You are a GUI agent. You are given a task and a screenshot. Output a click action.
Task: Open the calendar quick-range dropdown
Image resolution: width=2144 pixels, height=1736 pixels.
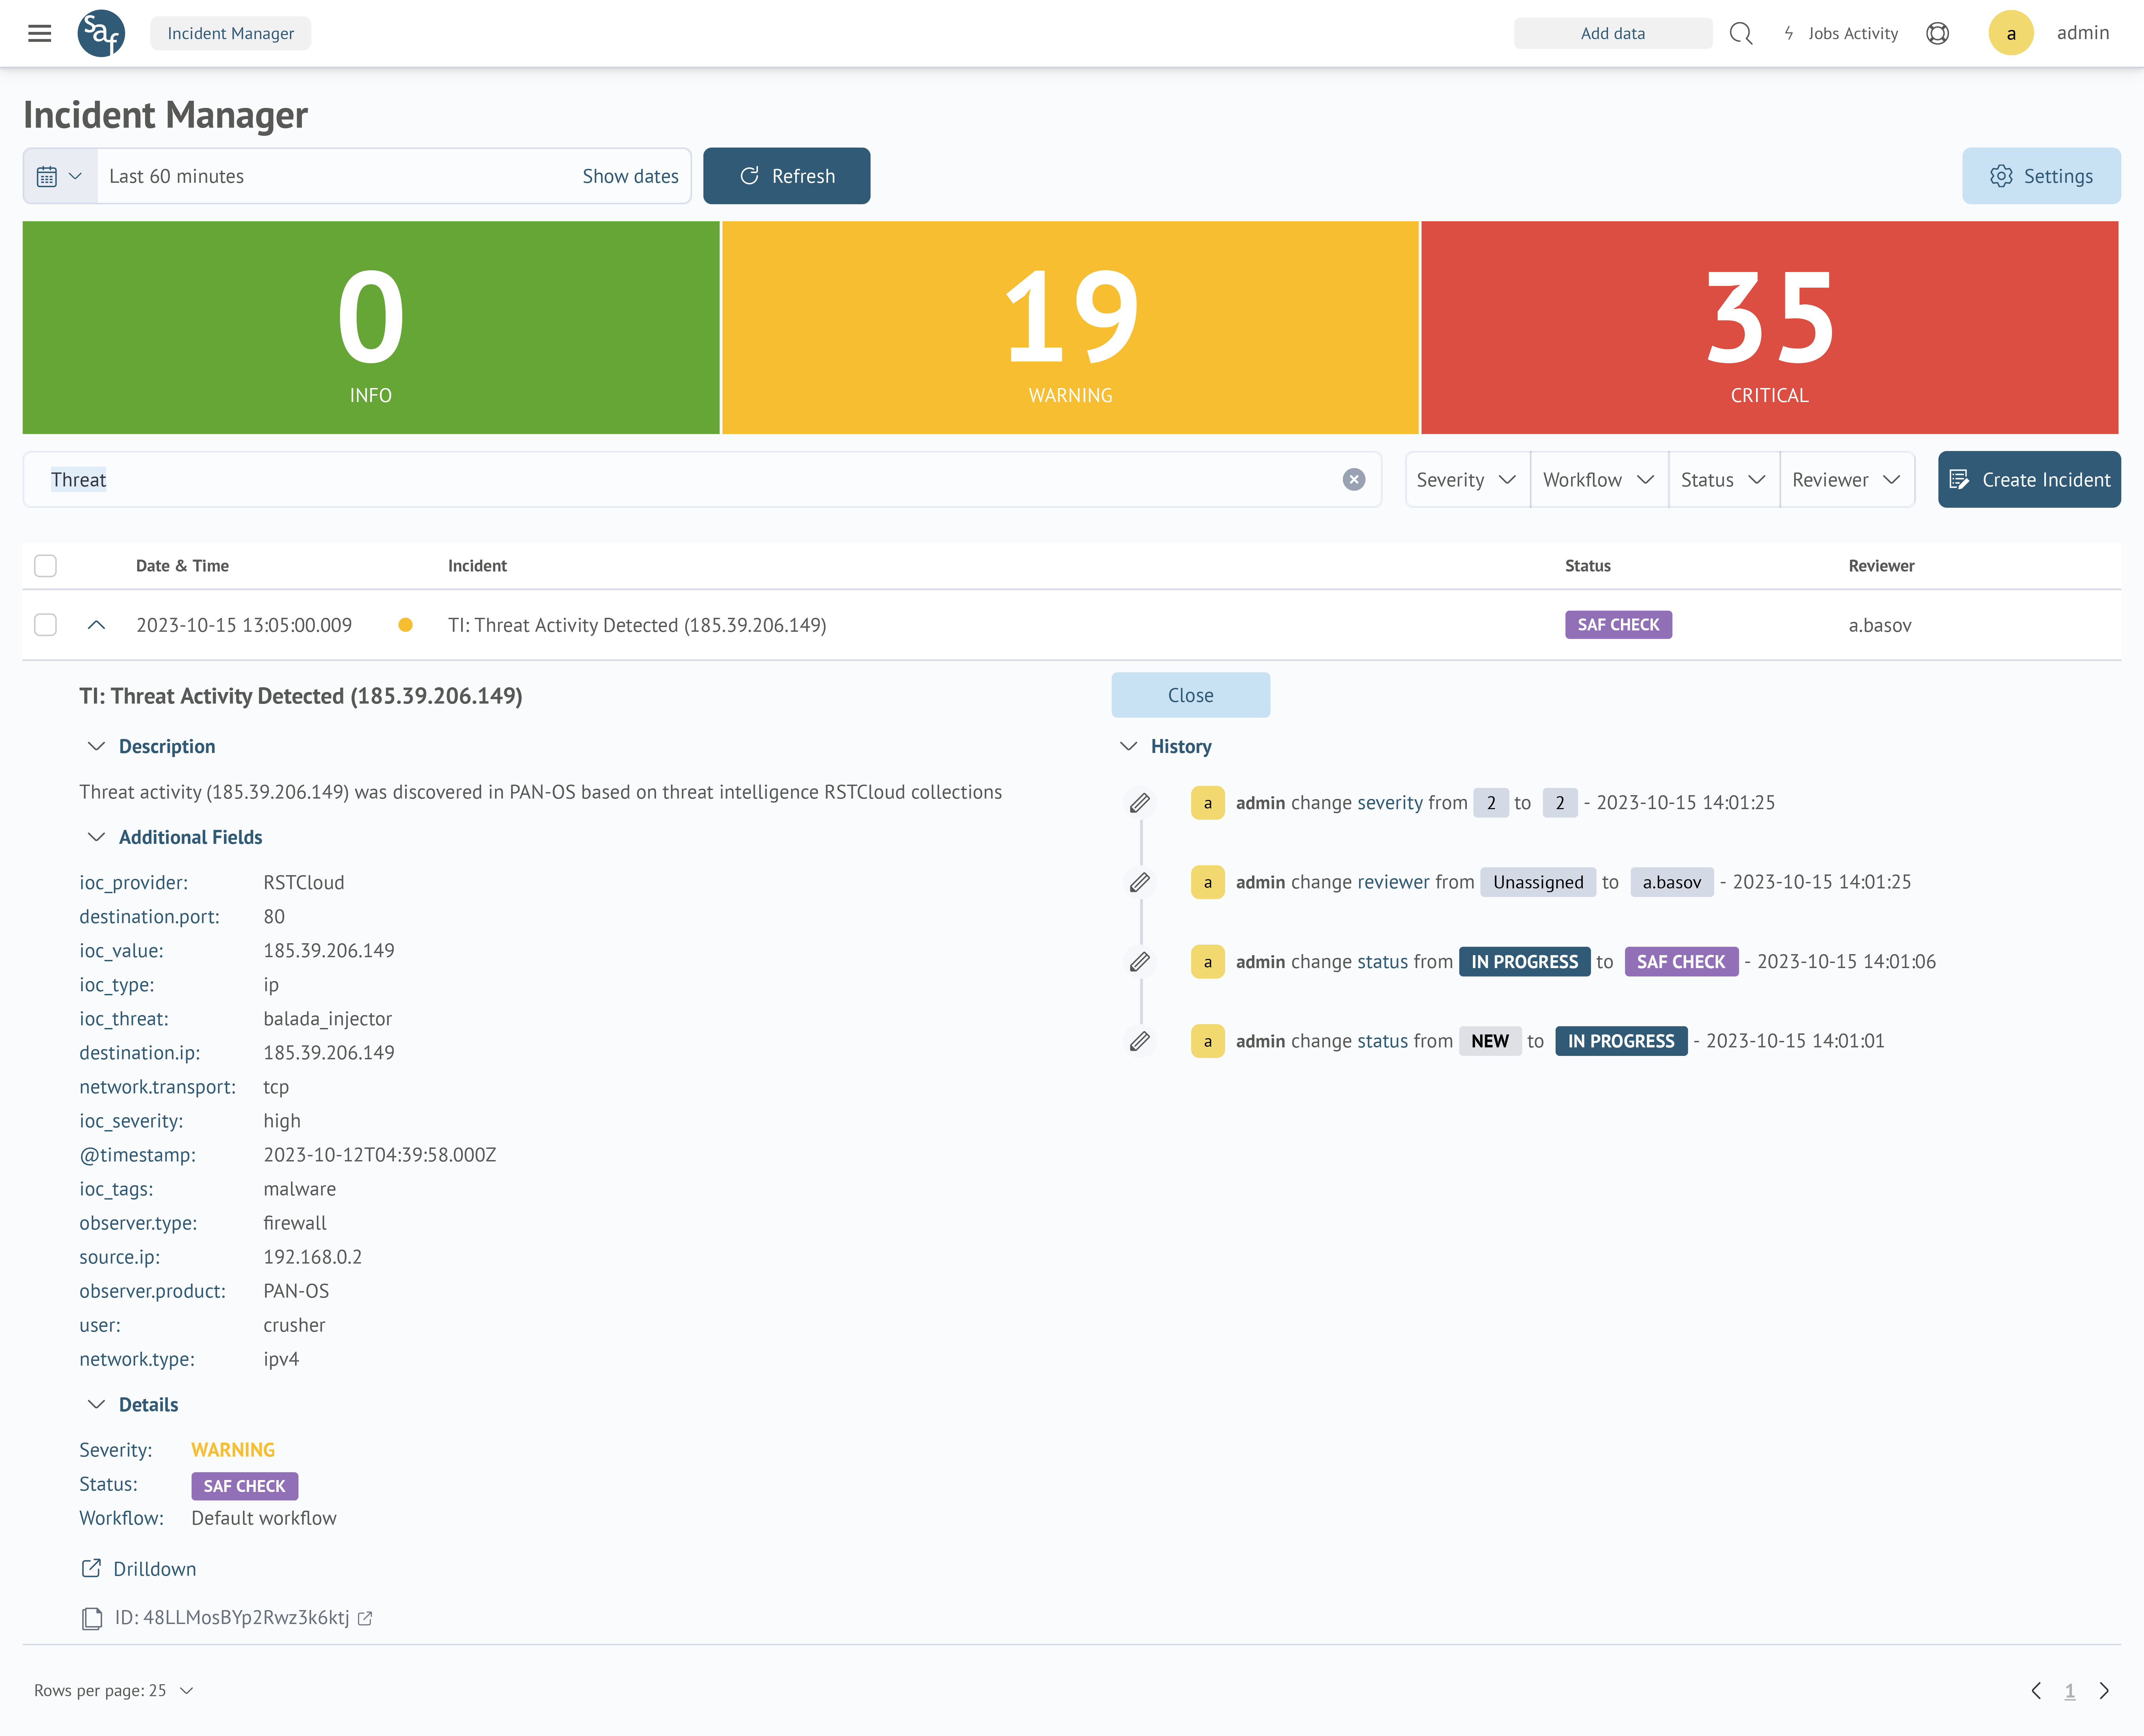click(60, 176)
